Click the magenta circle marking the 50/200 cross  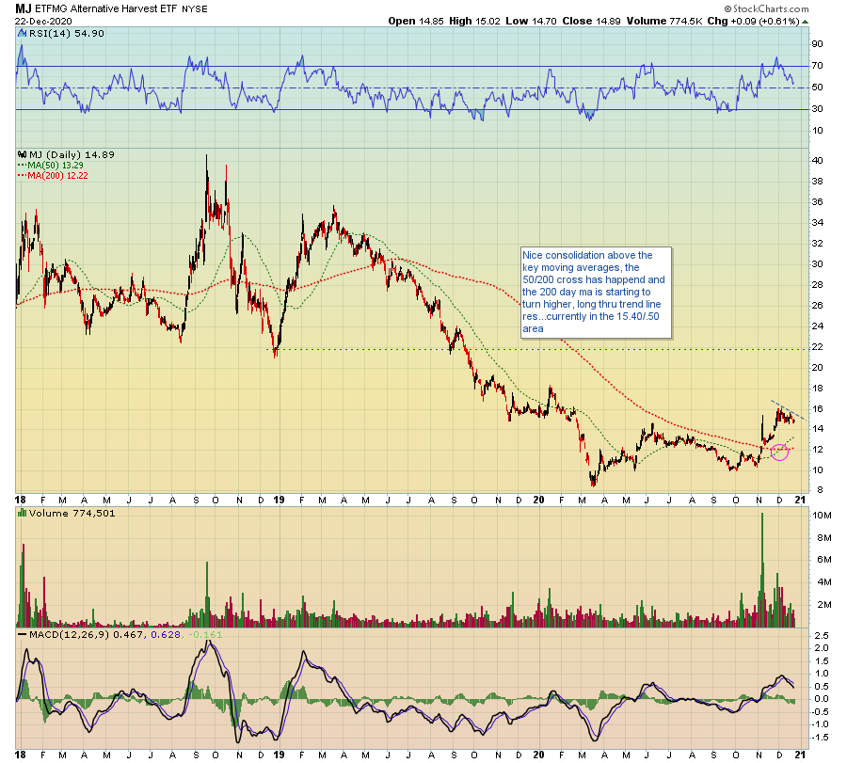(x=779, y=452)
